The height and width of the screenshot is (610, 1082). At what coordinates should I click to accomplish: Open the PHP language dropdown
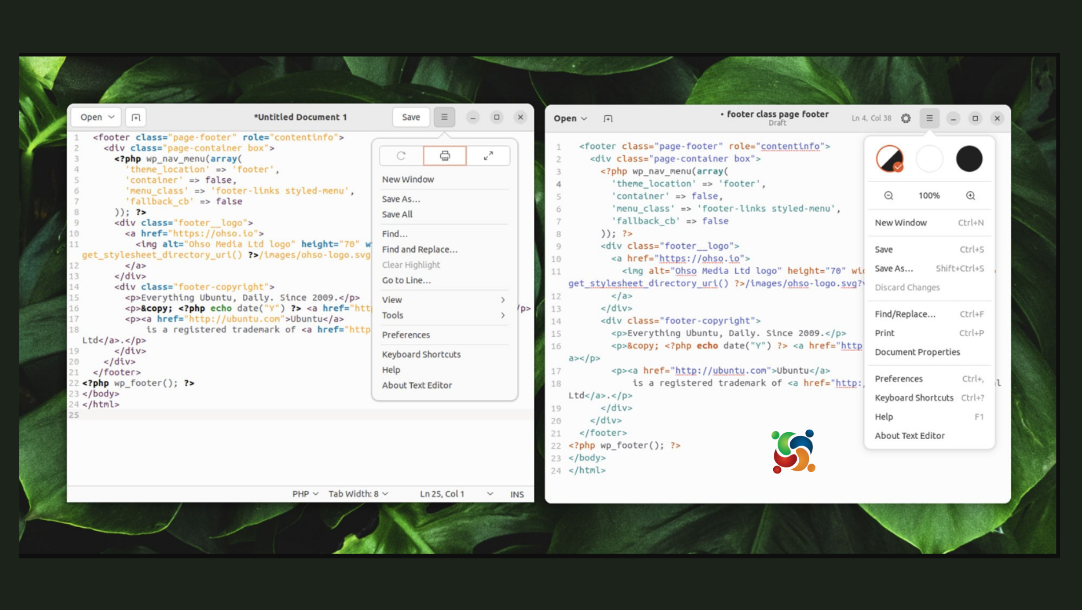click(305, 494)
